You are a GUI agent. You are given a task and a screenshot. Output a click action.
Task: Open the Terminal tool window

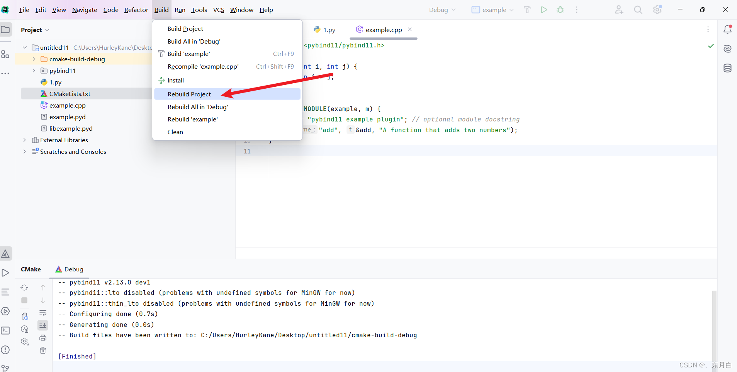[x=5, y=330]
